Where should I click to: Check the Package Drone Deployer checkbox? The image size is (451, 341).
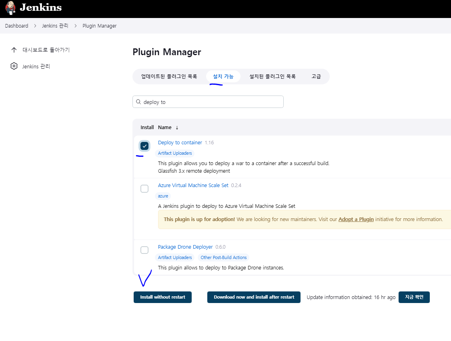pyautogui.click(x=144, y=250)
